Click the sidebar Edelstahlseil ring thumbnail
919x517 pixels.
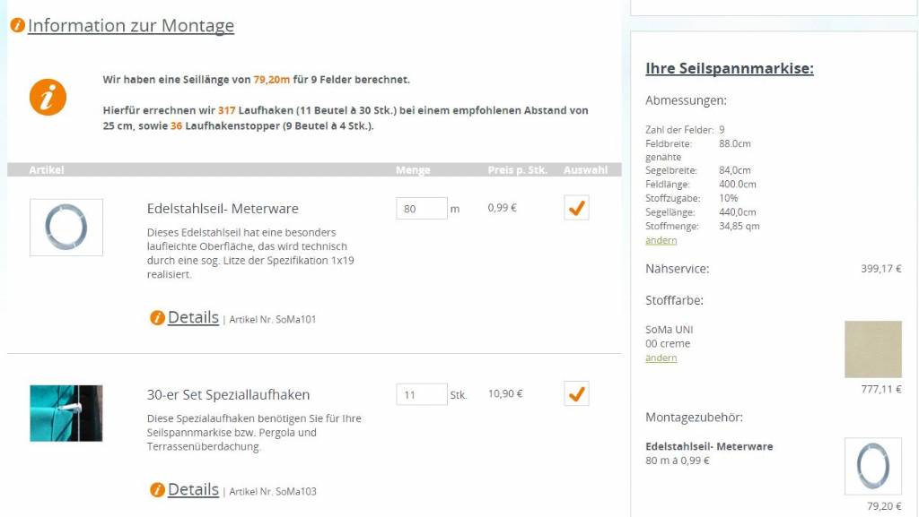[x=872, y=466]
